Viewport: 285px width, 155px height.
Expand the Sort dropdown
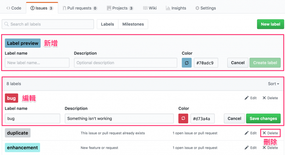(273, 84)
